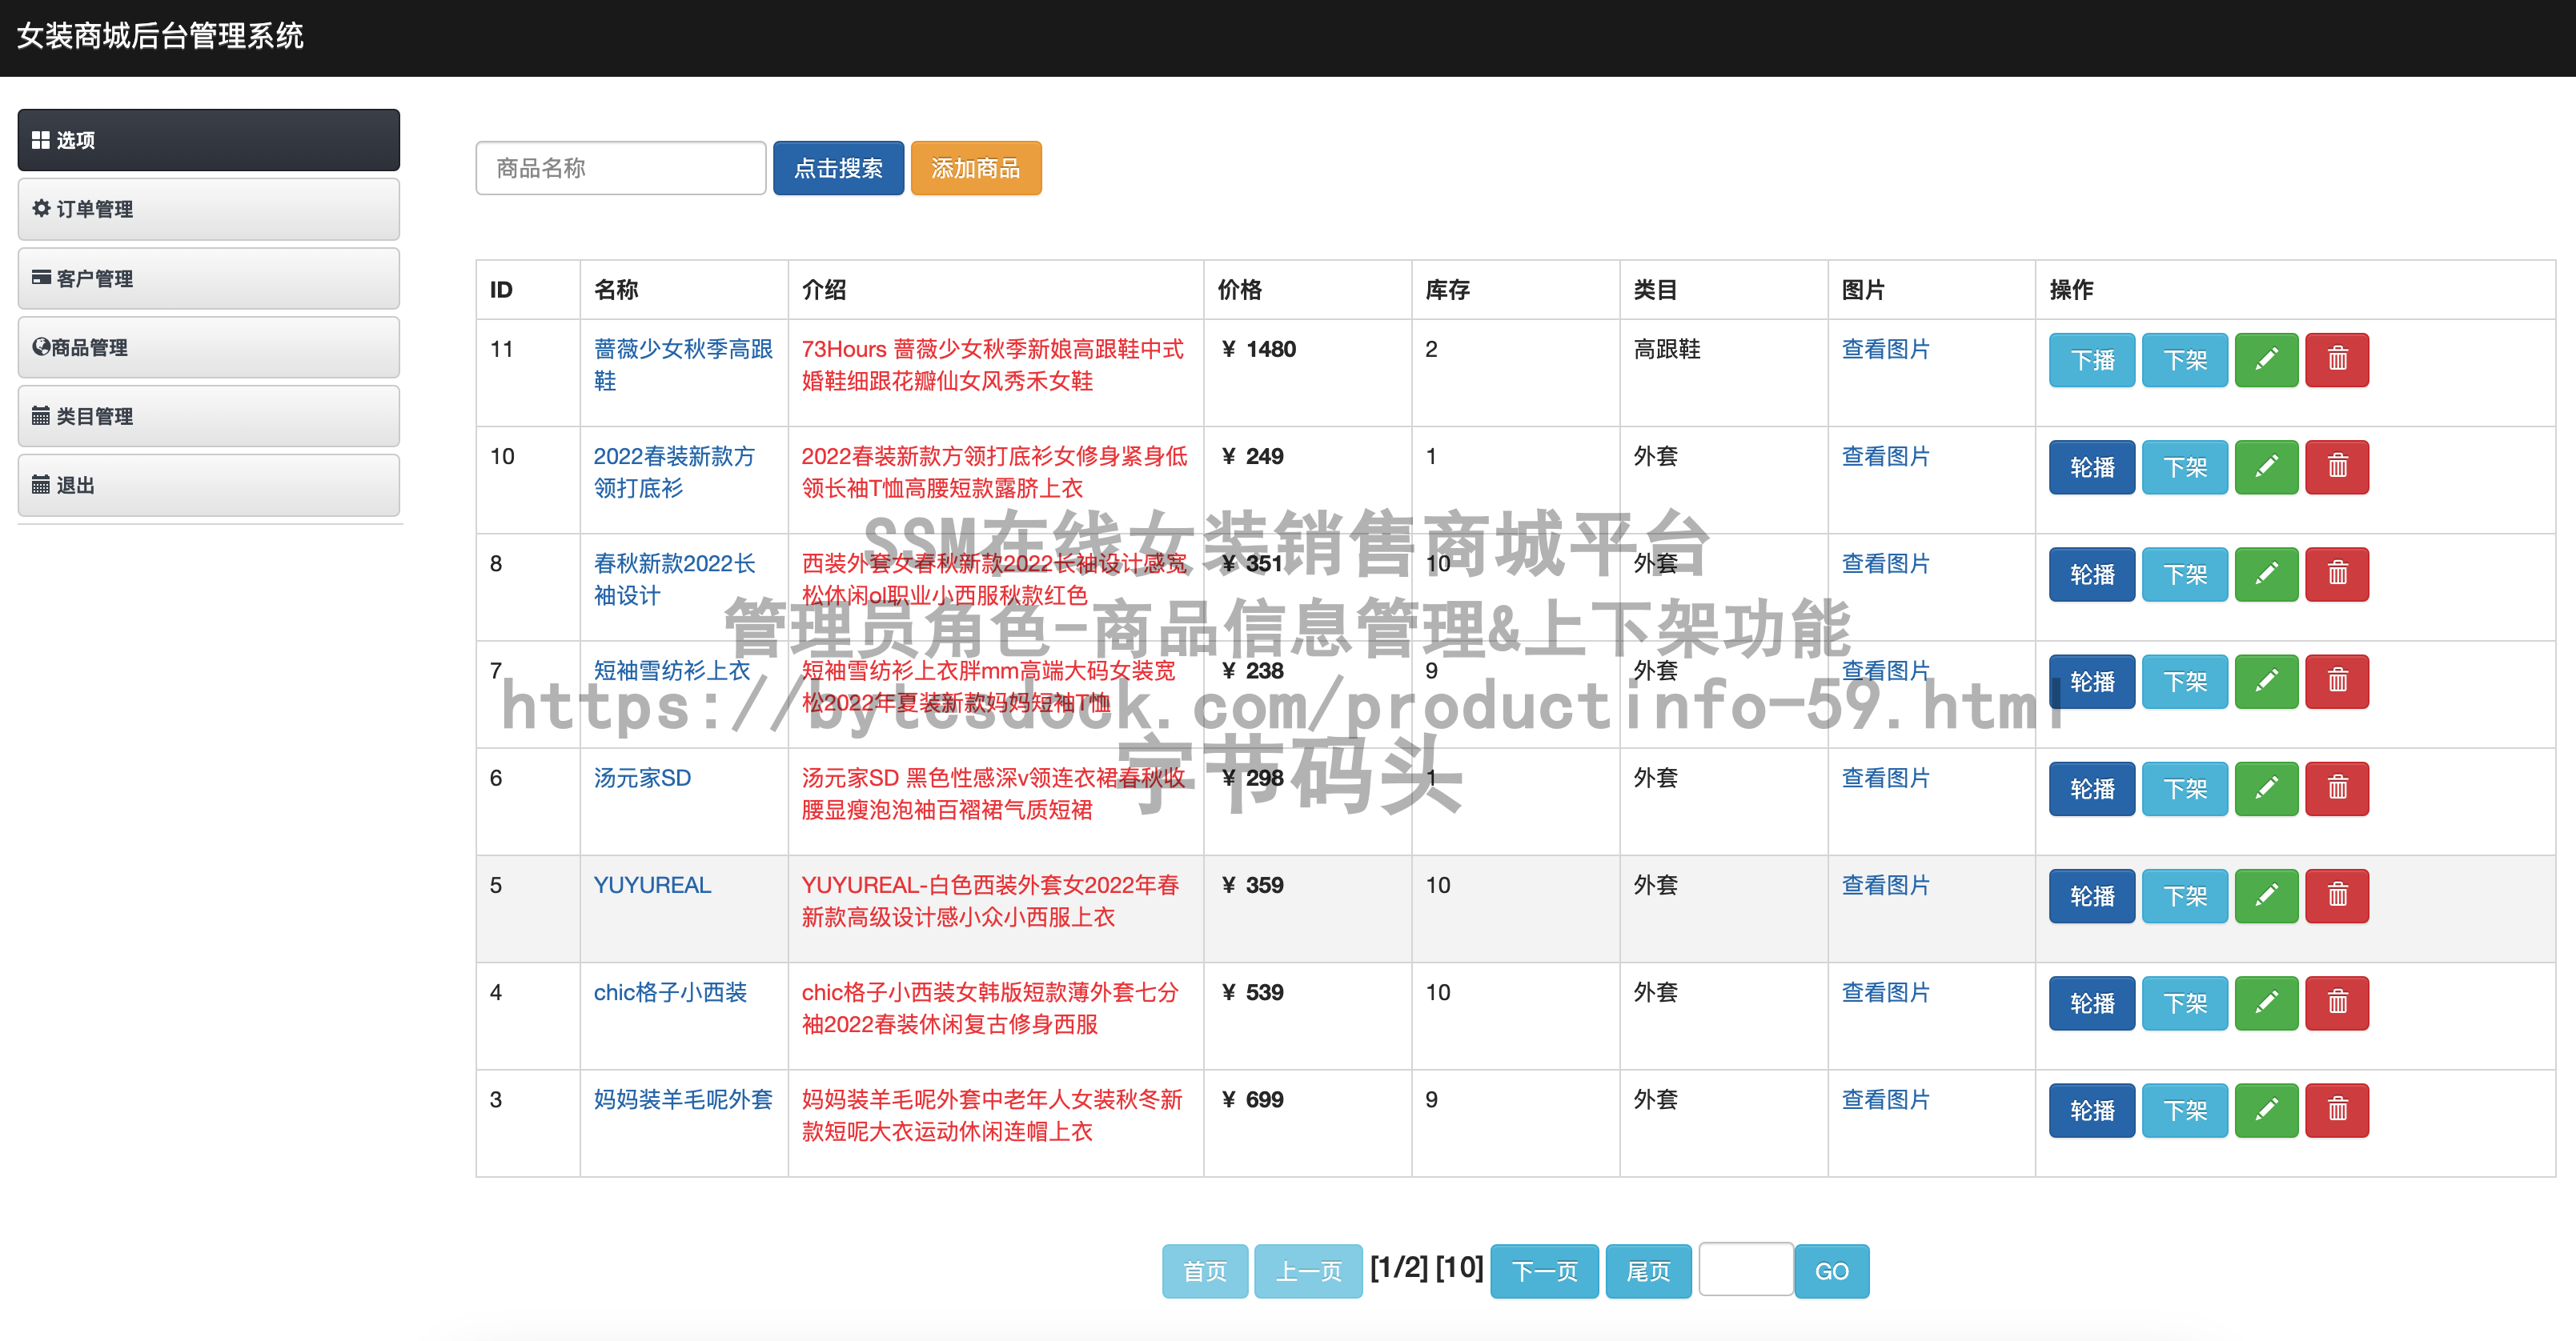Edit product YUYUREAL with the pencil icon
This screenshot has height=1341, width=2576.
click(2265, 895)
